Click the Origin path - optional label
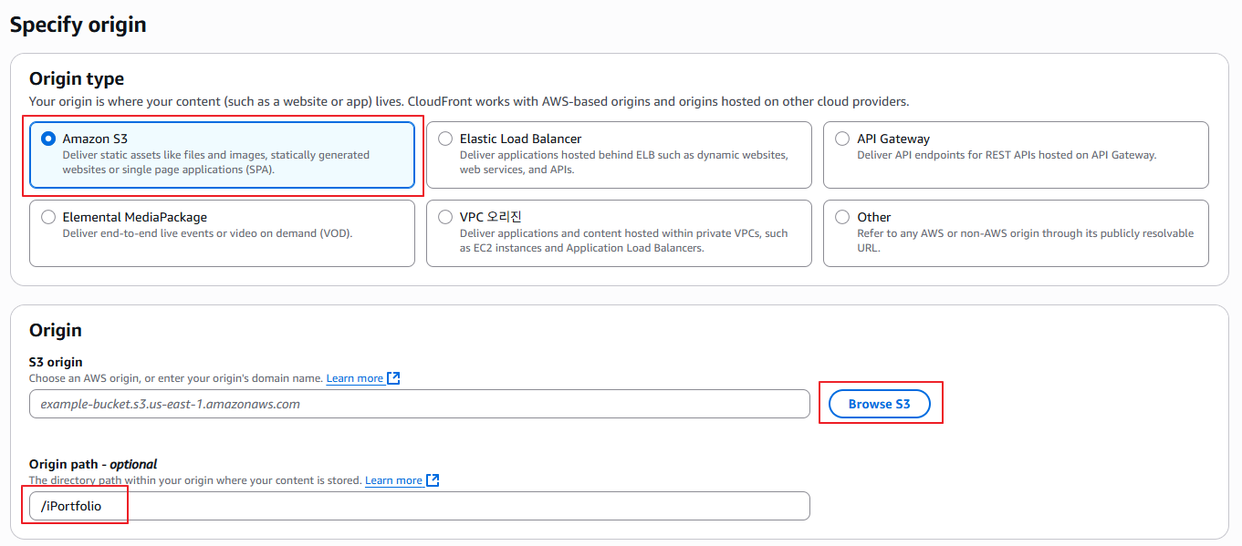The image size is (1242, 546). [x=93, y=464]
